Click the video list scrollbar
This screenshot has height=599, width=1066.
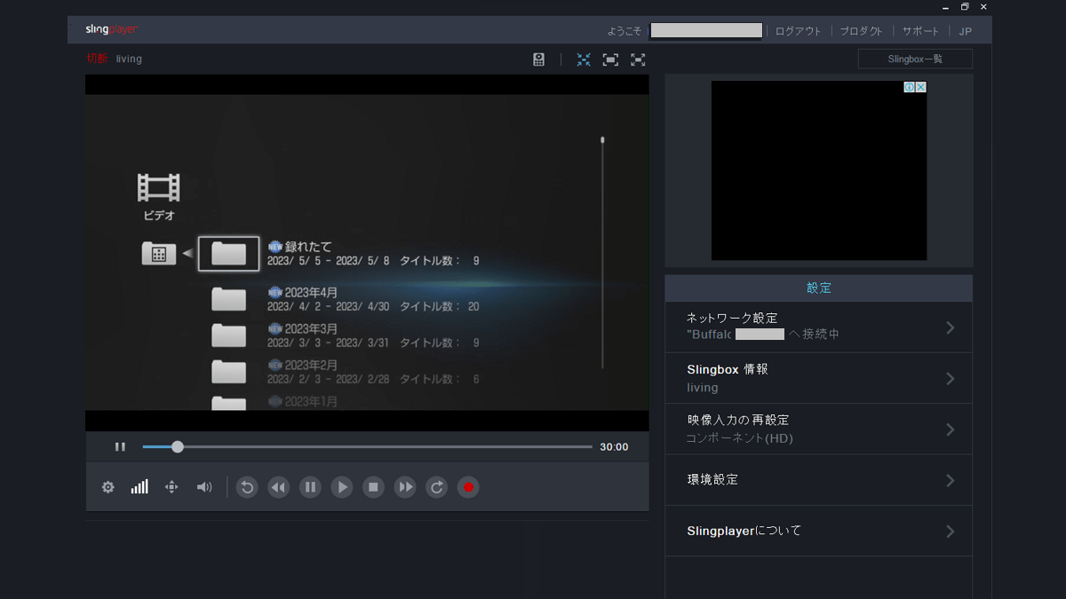602,252
